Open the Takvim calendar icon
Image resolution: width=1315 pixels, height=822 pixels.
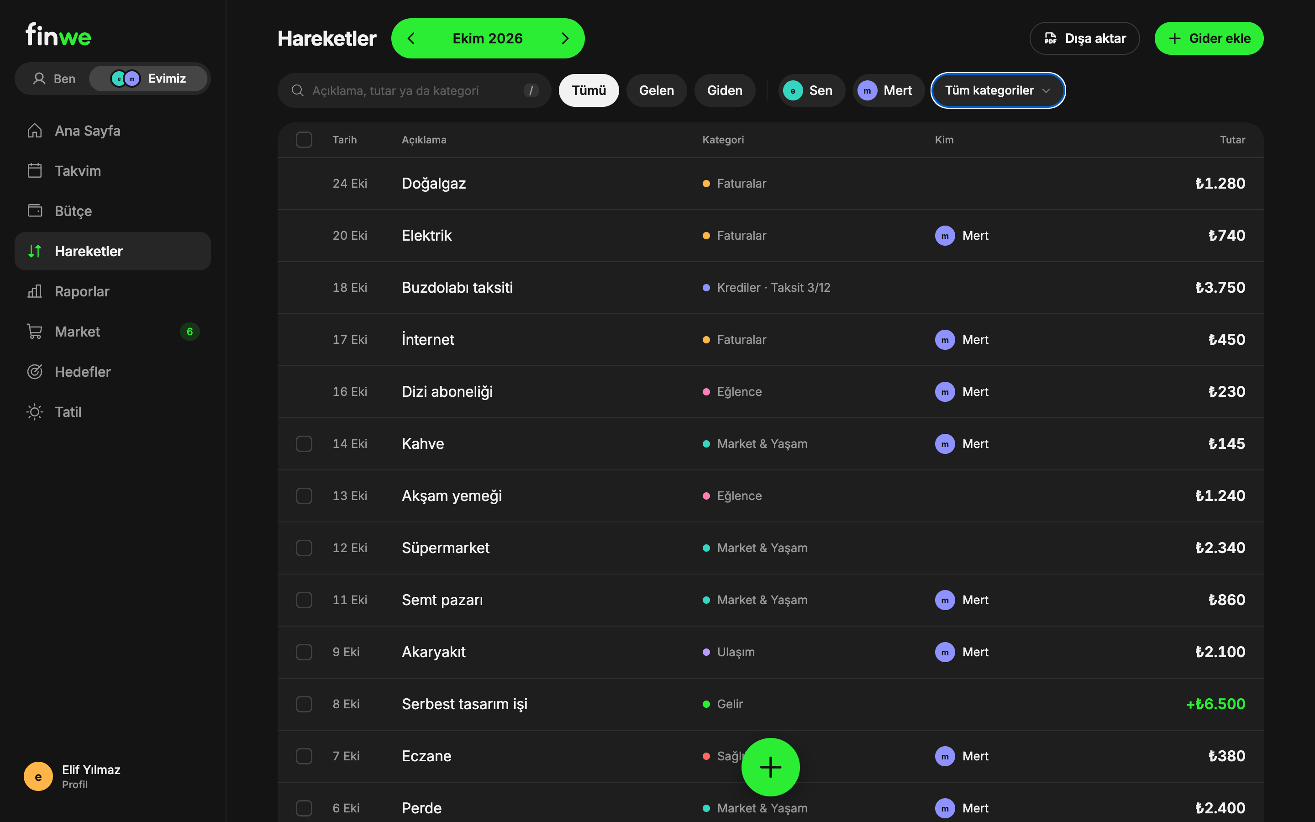click(x=35, y=171)
